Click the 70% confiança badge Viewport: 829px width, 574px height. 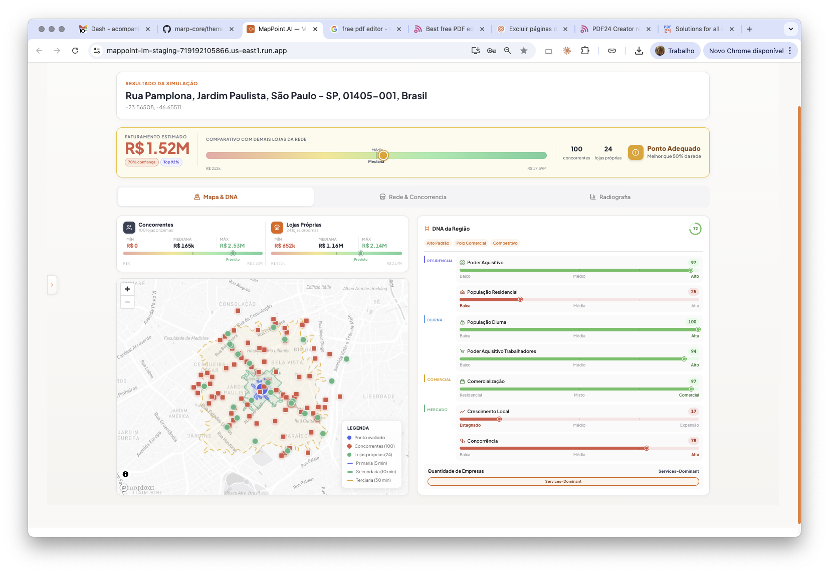pyautogui.click(x=142, y=162)
